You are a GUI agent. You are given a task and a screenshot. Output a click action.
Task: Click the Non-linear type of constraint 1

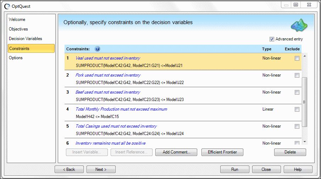(272, 58)
